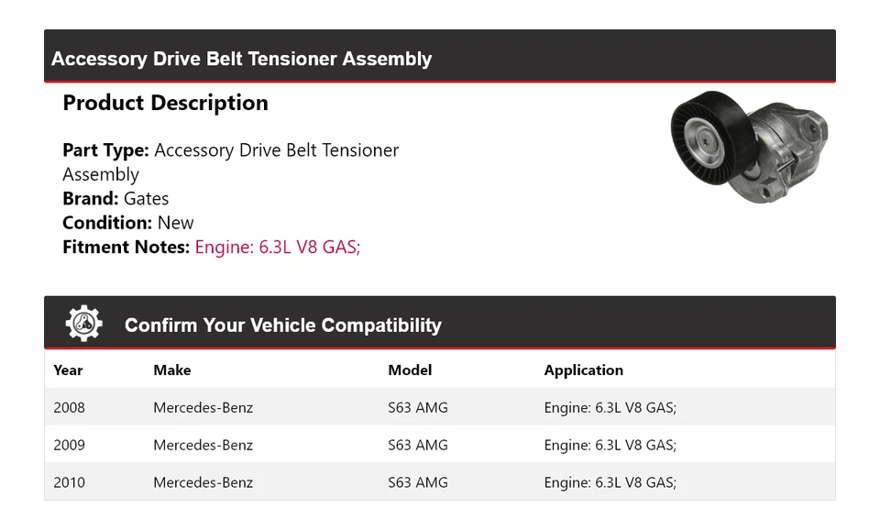This screenshot has height=530, width=880.
Task: Click the Part Type label
Action: point(105,150)
